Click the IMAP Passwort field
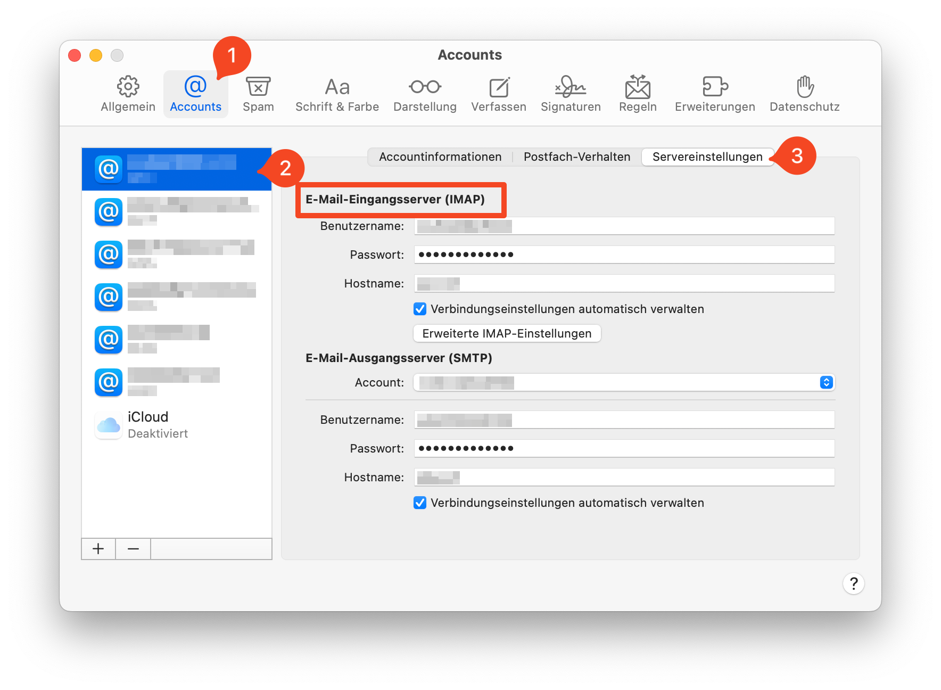The width and height of the screenshot is (941, 690). [624, 254]
